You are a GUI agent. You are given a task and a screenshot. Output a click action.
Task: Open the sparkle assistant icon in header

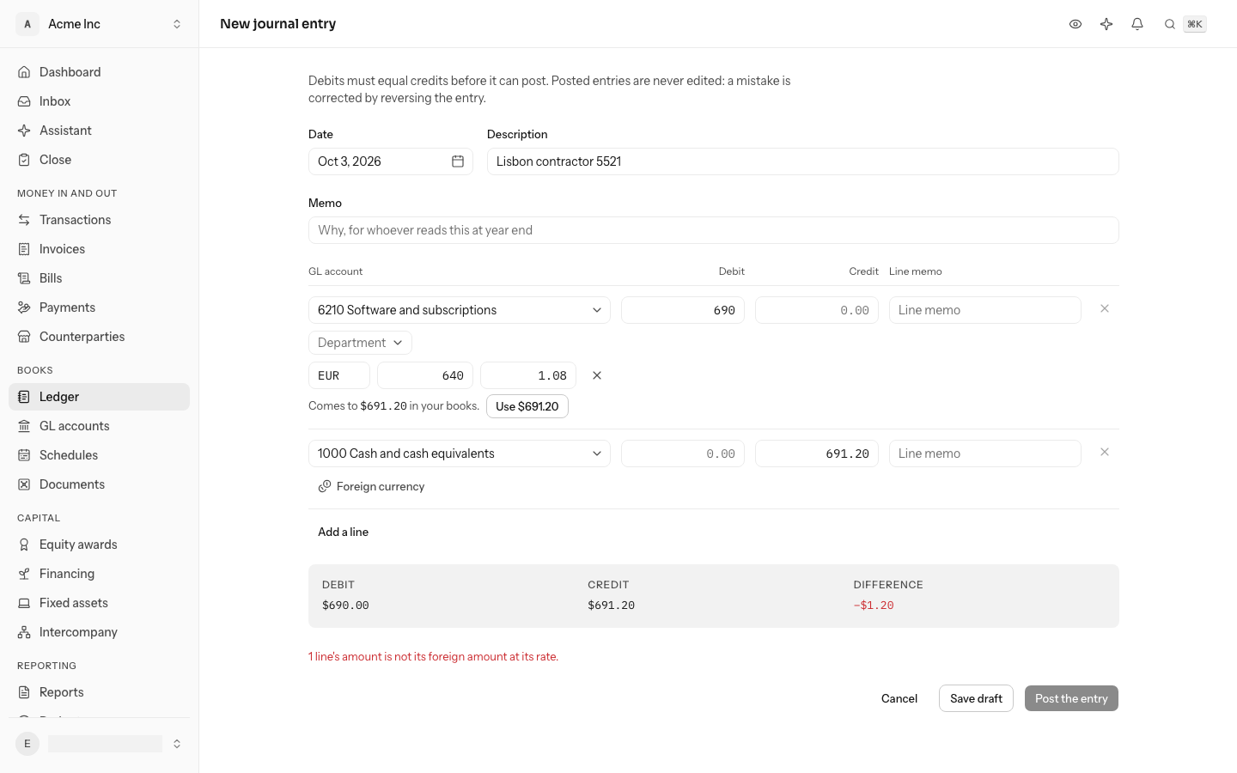click(1106, 24)
